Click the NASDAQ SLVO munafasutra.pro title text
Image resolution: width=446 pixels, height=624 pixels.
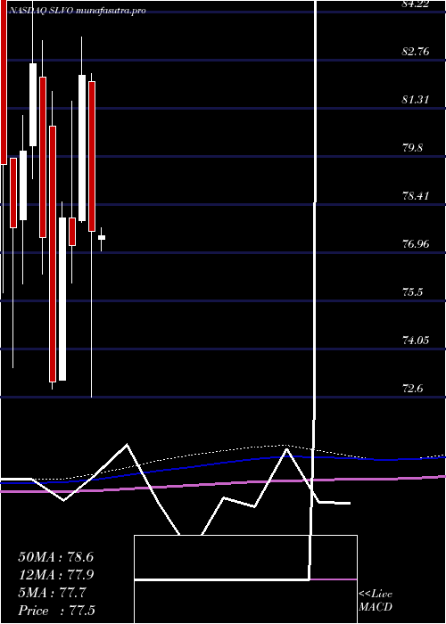point(77,11)
